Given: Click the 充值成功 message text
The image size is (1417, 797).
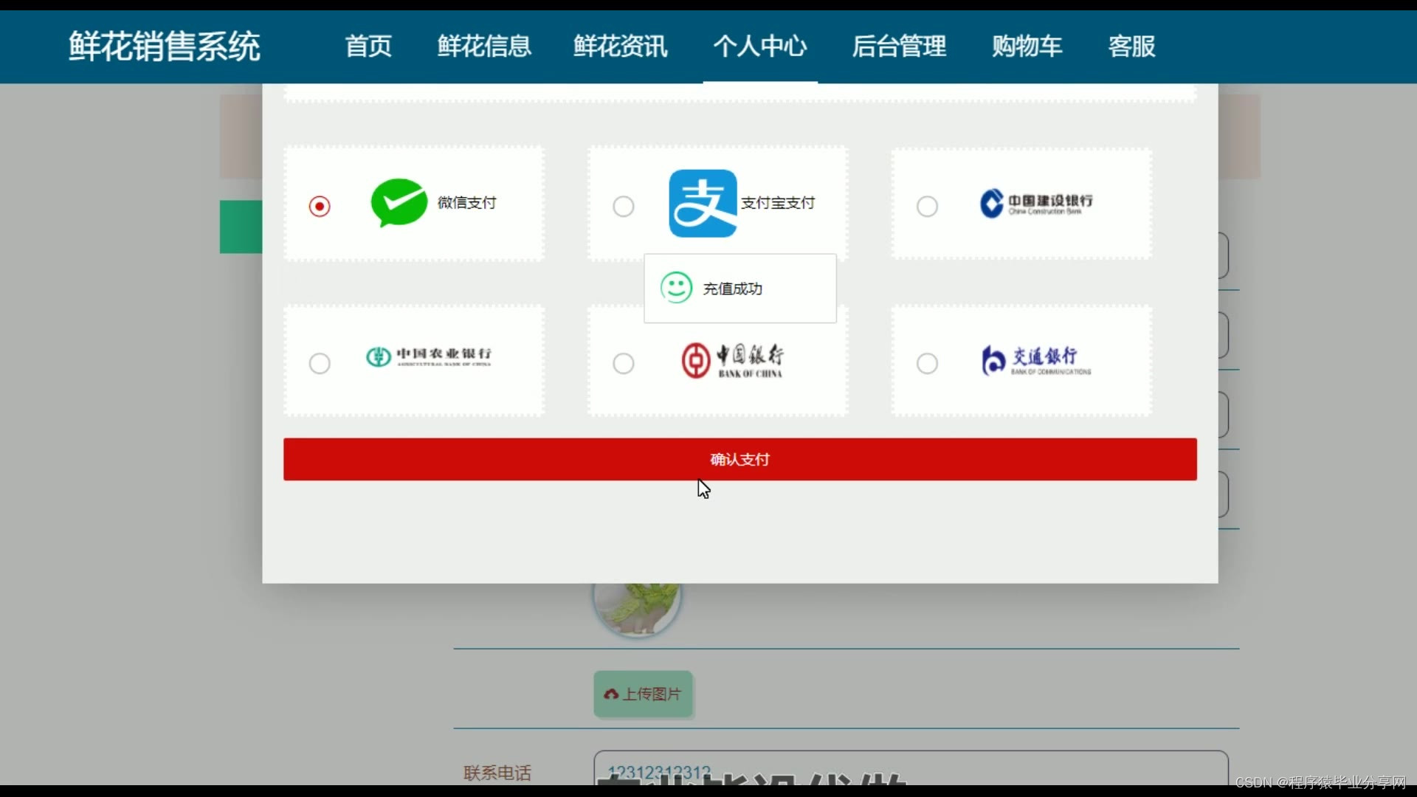Looking at the screenshot, I should (733, 289).
